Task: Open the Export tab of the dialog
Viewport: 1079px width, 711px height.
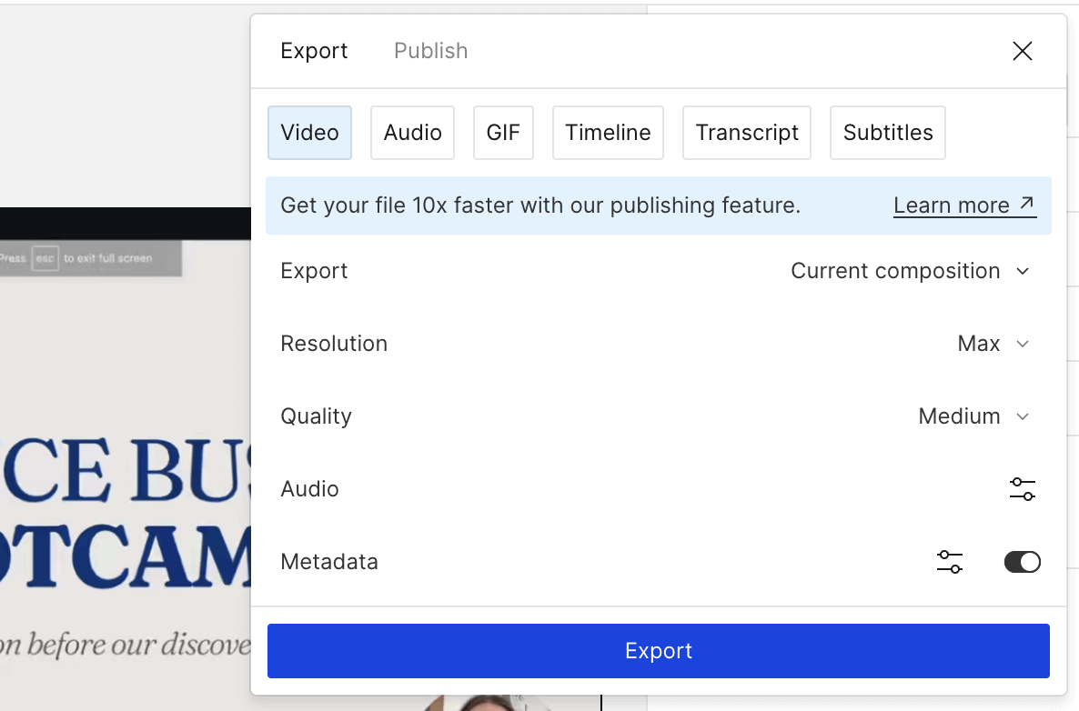Action: click(314, 50)
